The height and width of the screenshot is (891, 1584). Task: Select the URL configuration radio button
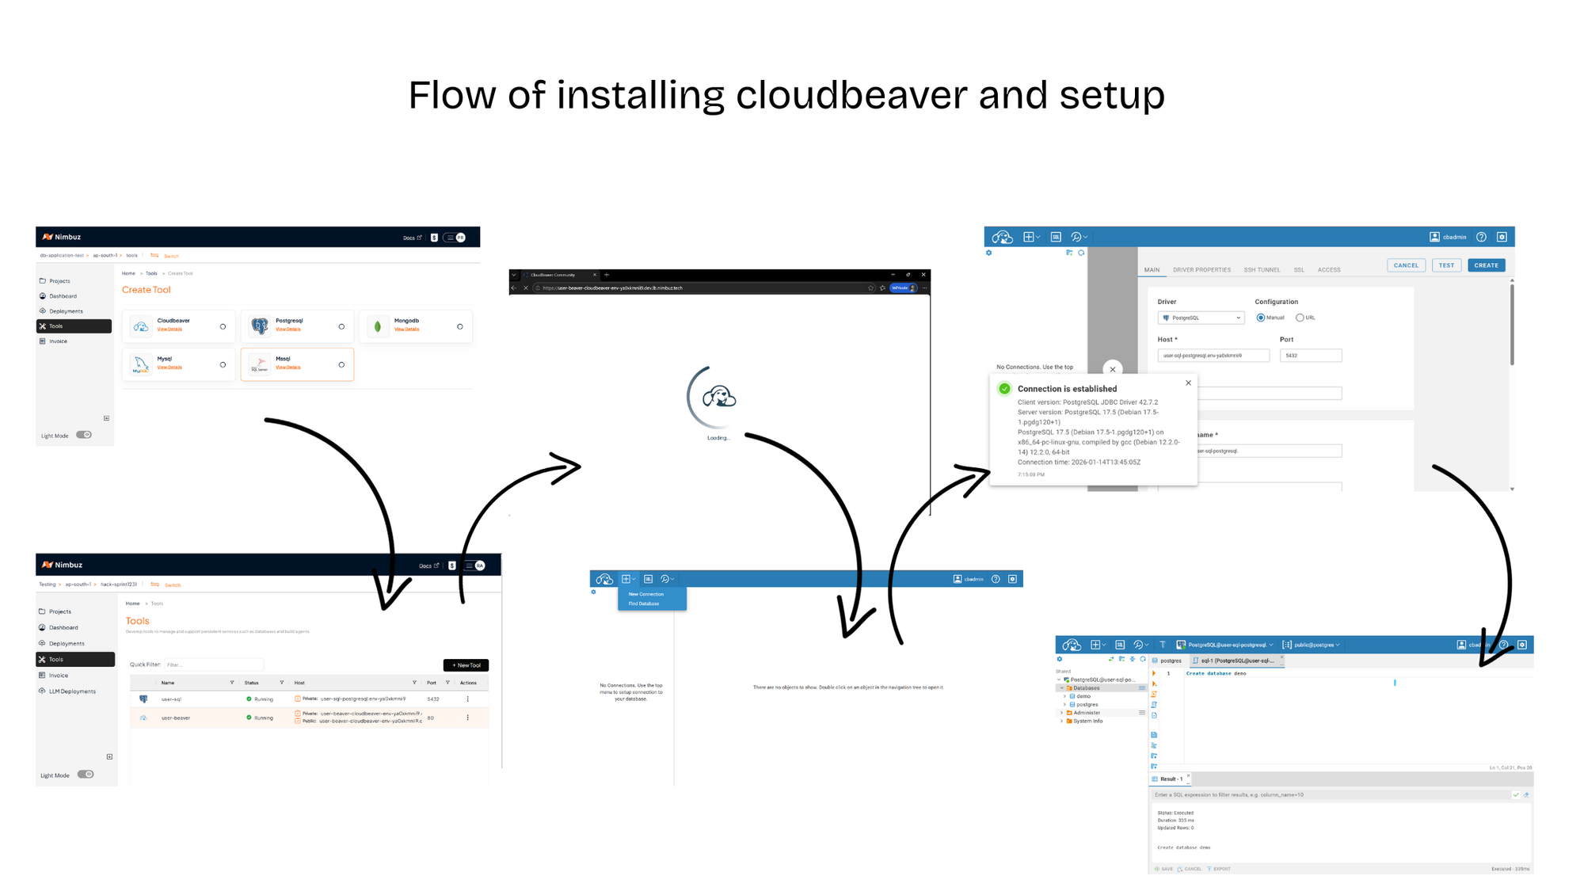(x=1300, y=318)
